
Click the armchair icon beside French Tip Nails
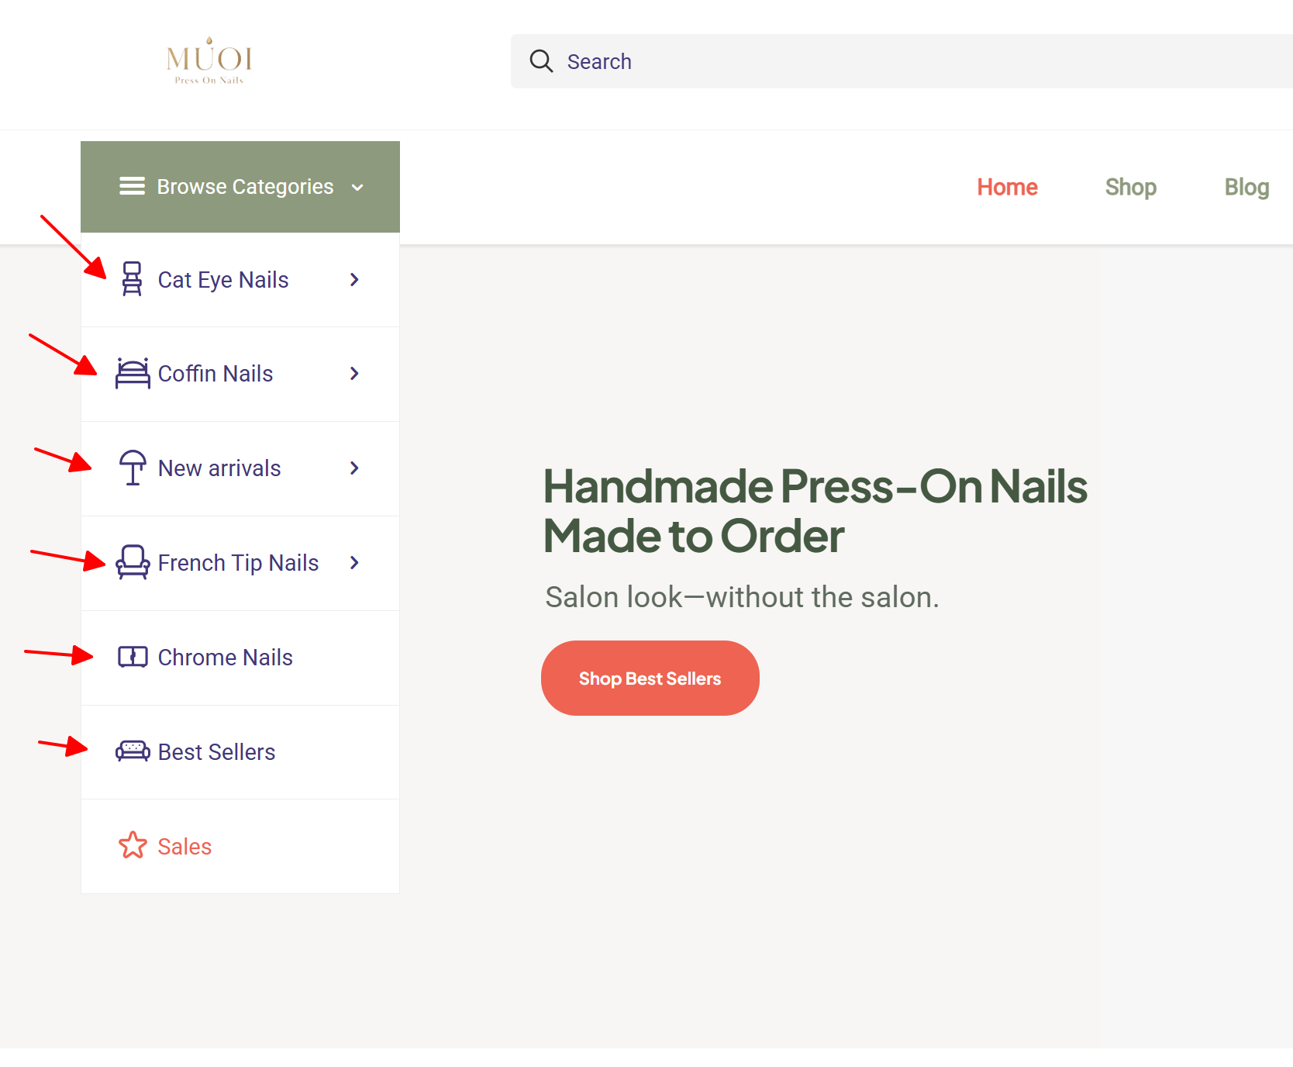133,562
